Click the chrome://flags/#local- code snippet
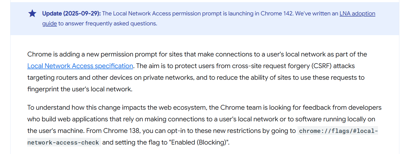Image resolution: width=408 pixels, height=154 pixels. pyautogui.click(x=339, y=131)
